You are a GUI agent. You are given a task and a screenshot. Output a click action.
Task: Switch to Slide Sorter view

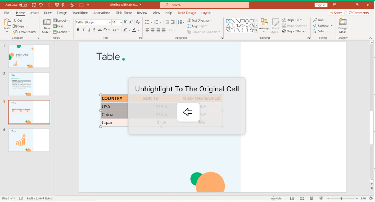(302, 199)
